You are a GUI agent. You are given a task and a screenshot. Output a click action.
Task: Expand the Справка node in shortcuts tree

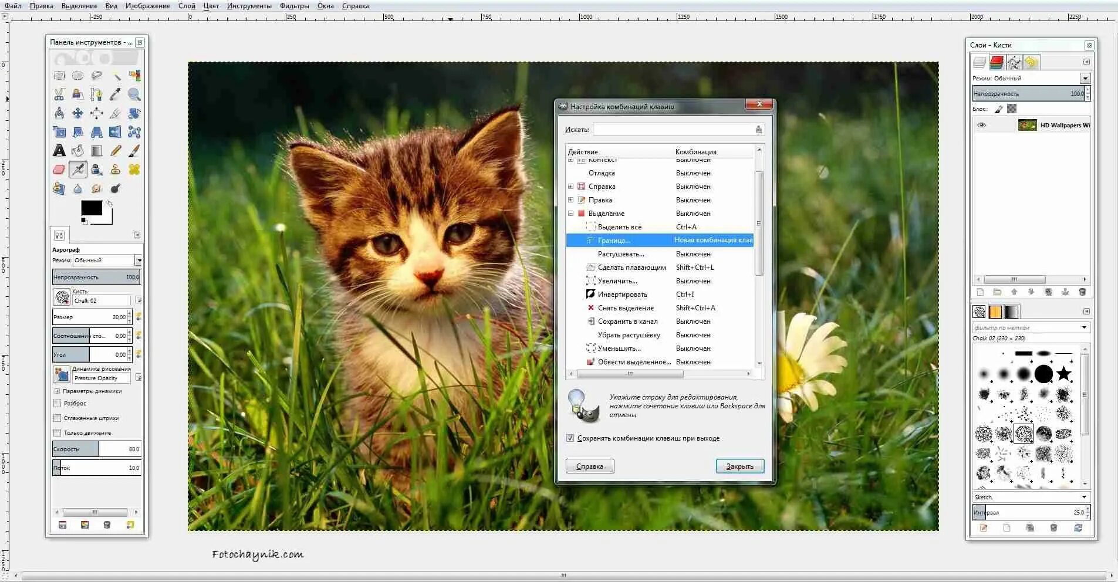click(x=570, y=187)
